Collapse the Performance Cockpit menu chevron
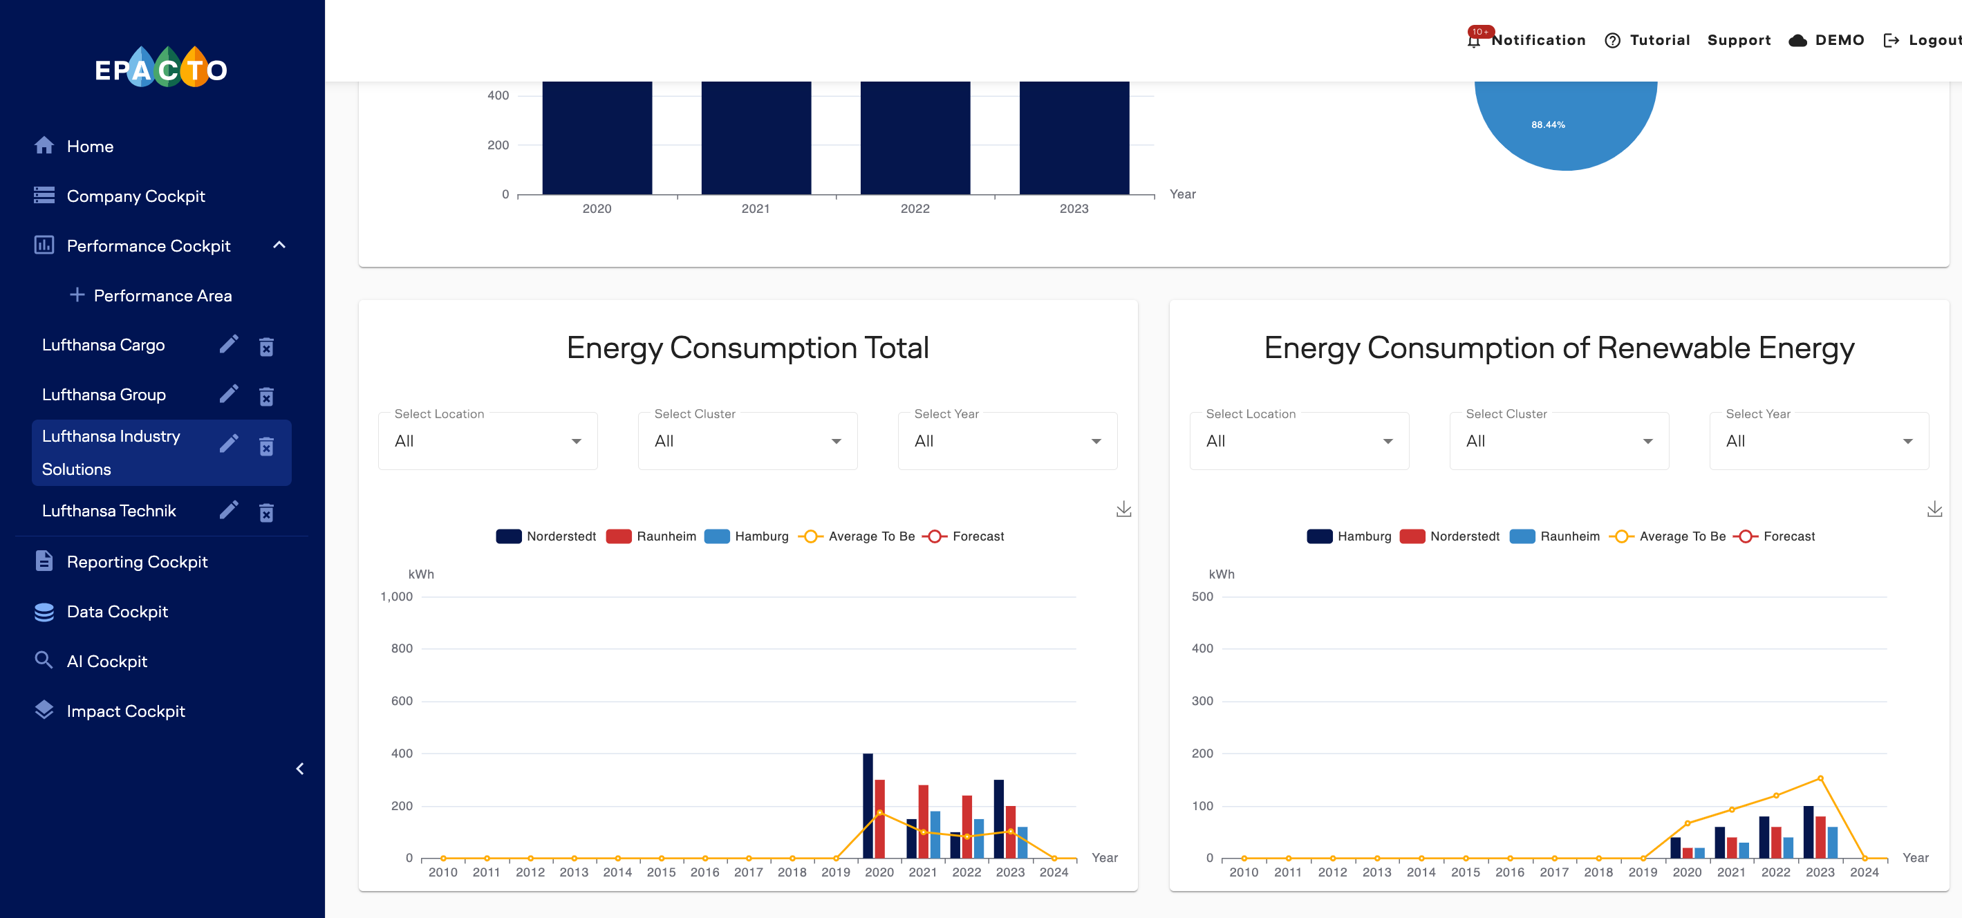The image size is (1962, 918). [279, 245]
